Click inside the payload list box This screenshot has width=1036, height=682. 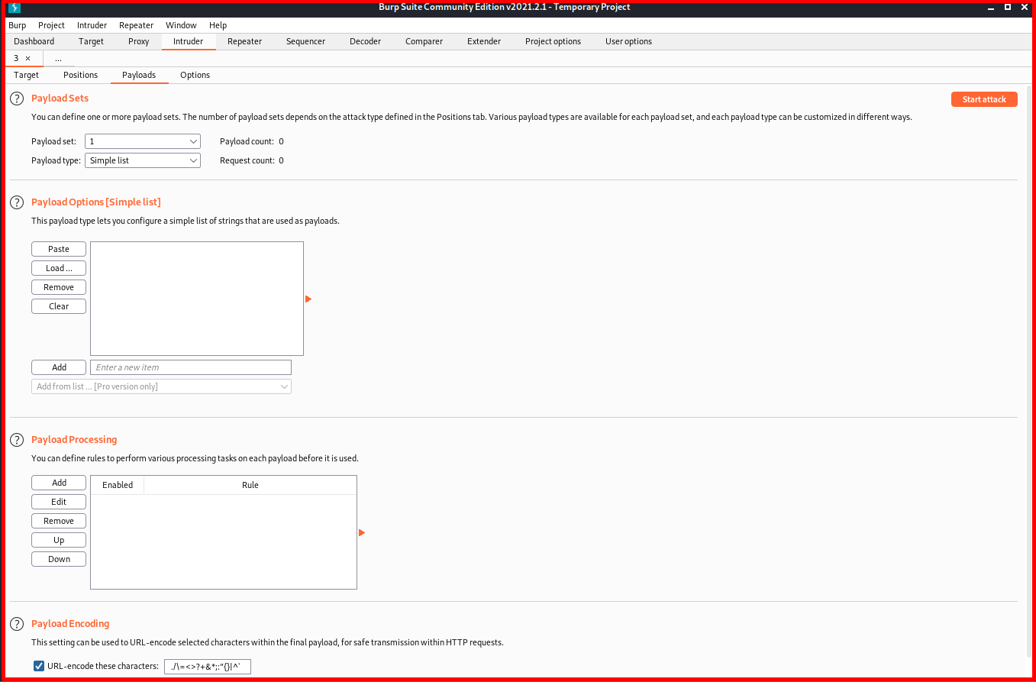[197, 299]
